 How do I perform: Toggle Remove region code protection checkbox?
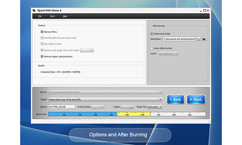pos(42,56)
